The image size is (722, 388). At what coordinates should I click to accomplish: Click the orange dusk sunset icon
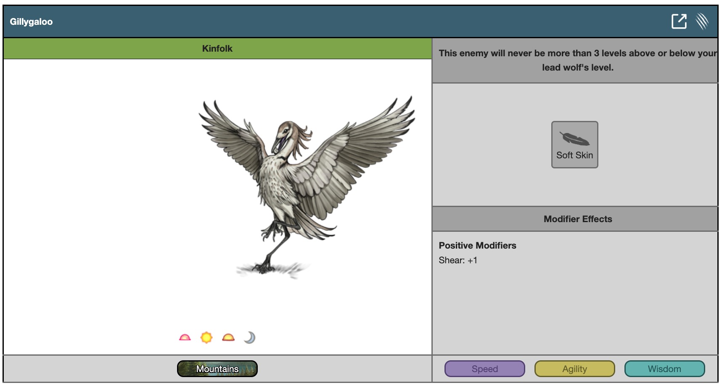[228, 338]
